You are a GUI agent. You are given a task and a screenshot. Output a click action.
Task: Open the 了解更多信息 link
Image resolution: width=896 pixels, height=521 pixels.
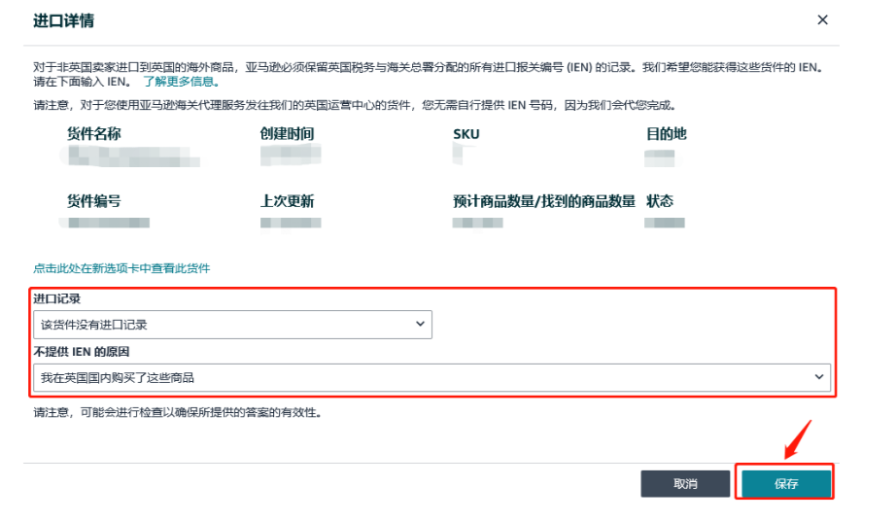tap(180, 82)
